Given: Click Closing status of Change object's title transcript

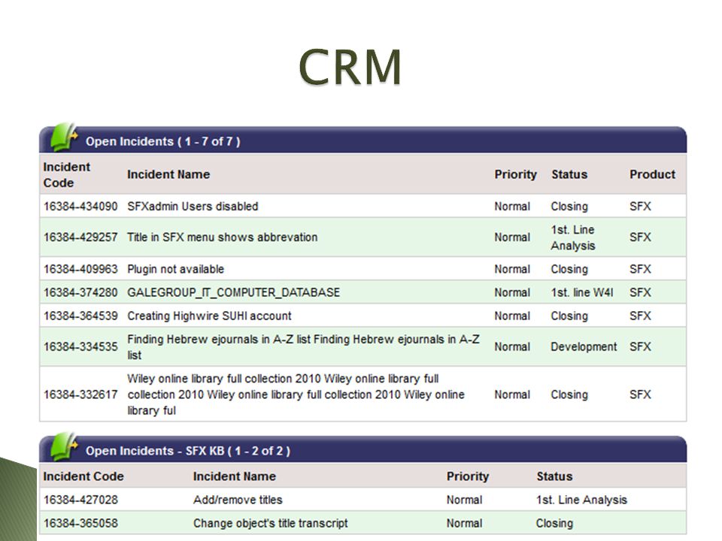Looking at the screenshot, I should point(554,524).
